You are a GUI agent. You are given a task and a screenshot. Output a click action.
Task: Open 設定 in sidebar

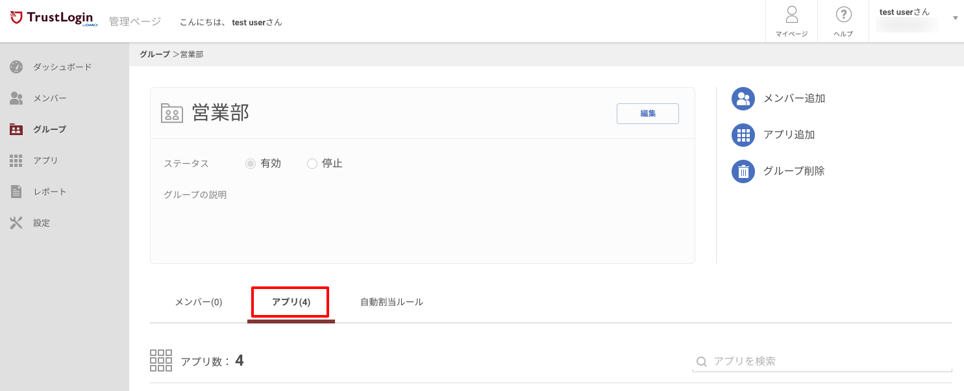click(x=42, y=223)
